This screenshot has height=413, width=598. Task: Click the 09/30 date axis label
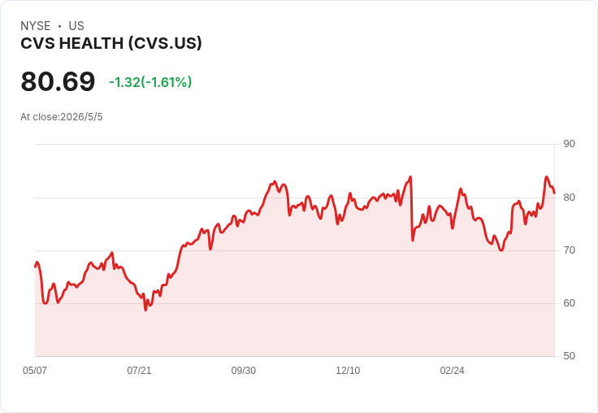[243, 370]
